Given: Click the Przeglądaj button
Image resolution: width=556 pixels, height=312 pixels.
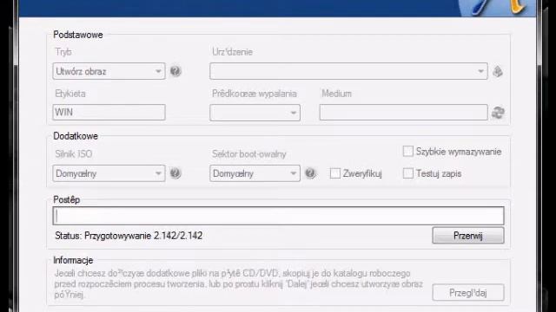Looking at the screenshot, I should (x=468, y=293).
